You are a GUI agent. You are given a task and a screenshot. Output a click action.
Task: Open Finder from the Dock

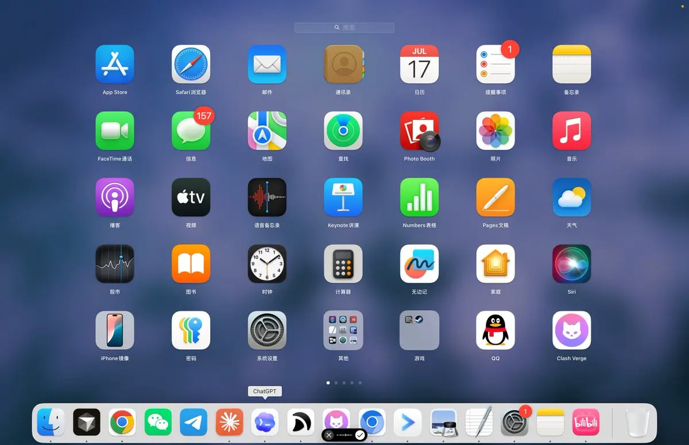51,423
